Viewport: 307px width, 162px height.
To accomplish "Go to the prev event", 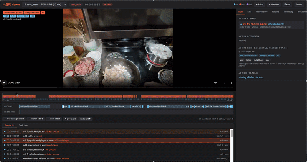I will pyautogui.click(x=70, y=119).
